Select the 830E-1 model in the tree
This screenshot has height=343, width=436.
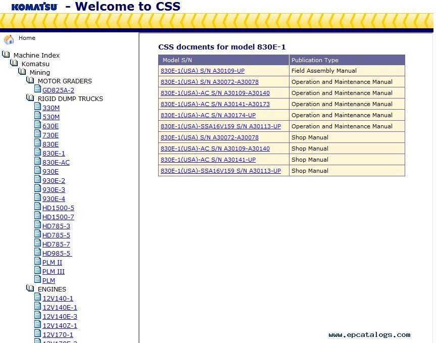[54, 154]
